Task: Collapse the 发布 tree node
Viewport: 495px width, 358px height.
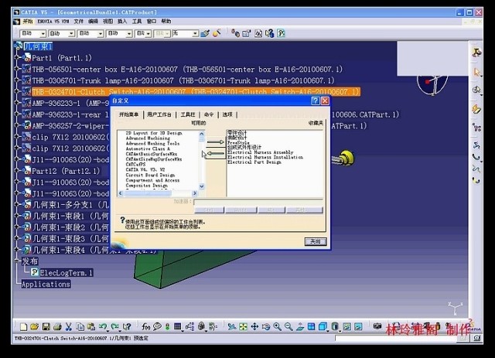Action: coord(17,261)
